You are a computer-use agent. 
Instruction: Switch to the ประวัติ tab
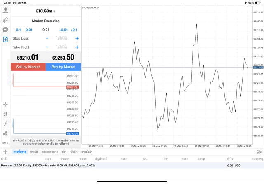[34, 152]
